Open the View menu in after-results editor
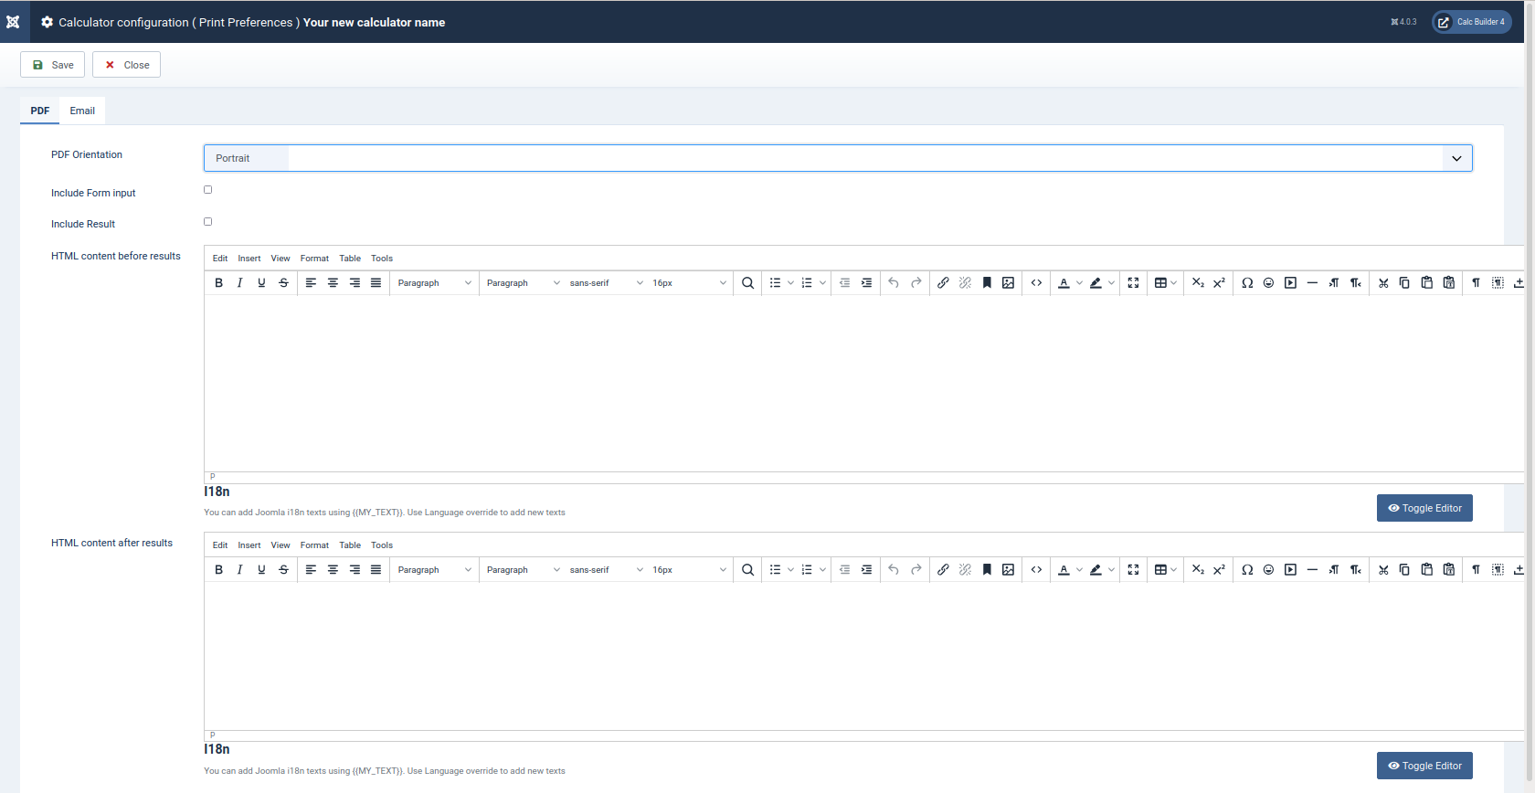 click(281, 545)
